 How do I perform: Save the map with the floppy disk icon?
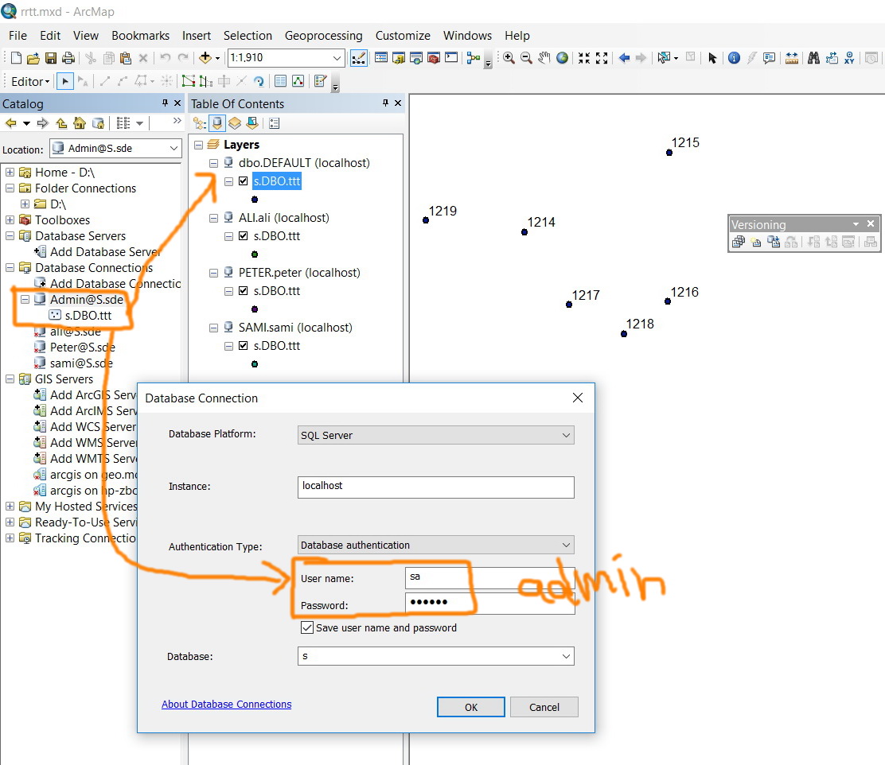51,57
